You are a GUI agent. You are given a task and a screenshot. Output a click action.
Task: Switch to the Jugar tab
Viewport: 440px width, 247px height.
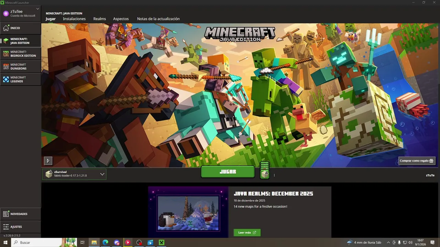click(51, 19)
